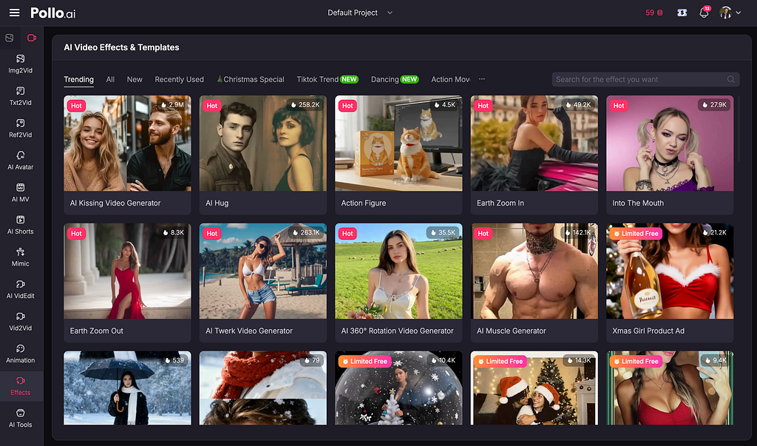
Task: Expand the Default Project dropdown
Action: (x=360, y=13)
